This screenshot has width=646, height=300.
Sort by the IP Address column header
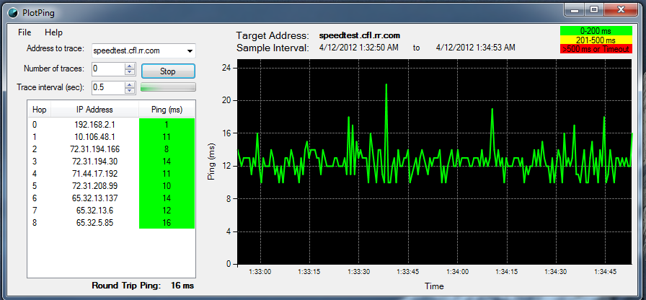coord(94,110)
